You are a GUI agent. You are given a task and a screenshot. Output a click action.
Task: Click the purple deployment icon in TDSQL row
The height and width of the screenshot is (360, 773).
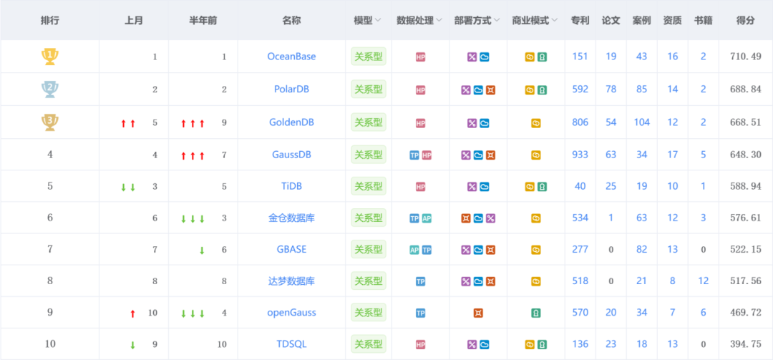(472, 345)
